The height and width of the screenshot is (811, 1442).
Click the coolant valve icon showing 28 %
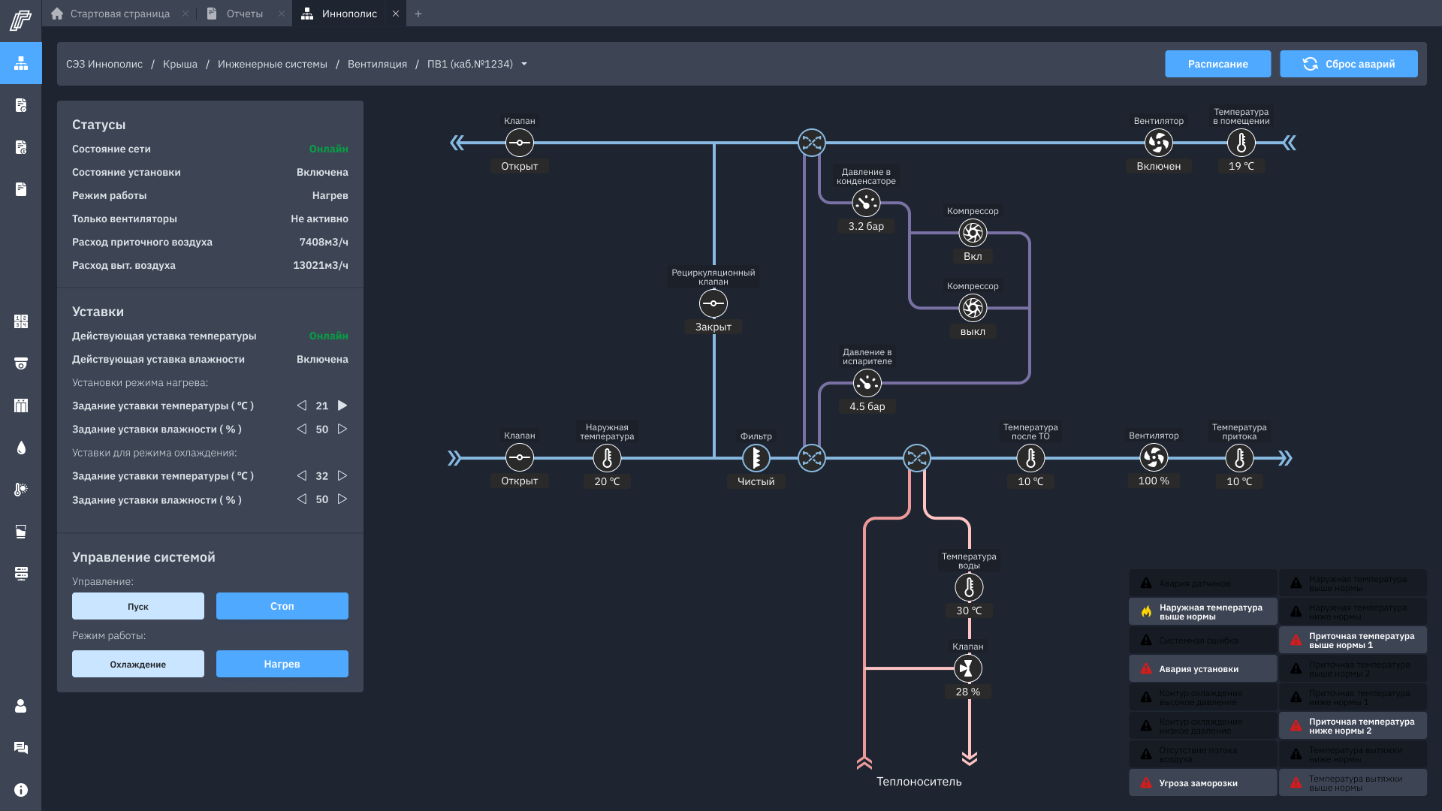(x=967, y=668)
